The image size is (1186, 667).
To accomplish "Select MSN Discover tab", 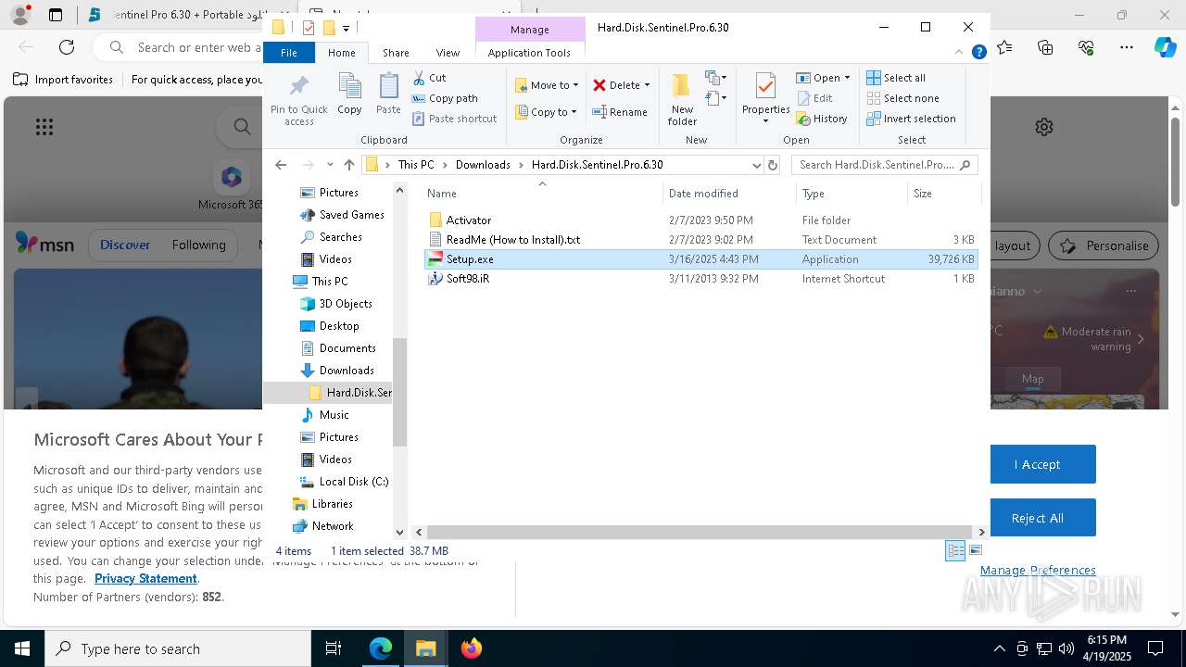I will 125,245.
